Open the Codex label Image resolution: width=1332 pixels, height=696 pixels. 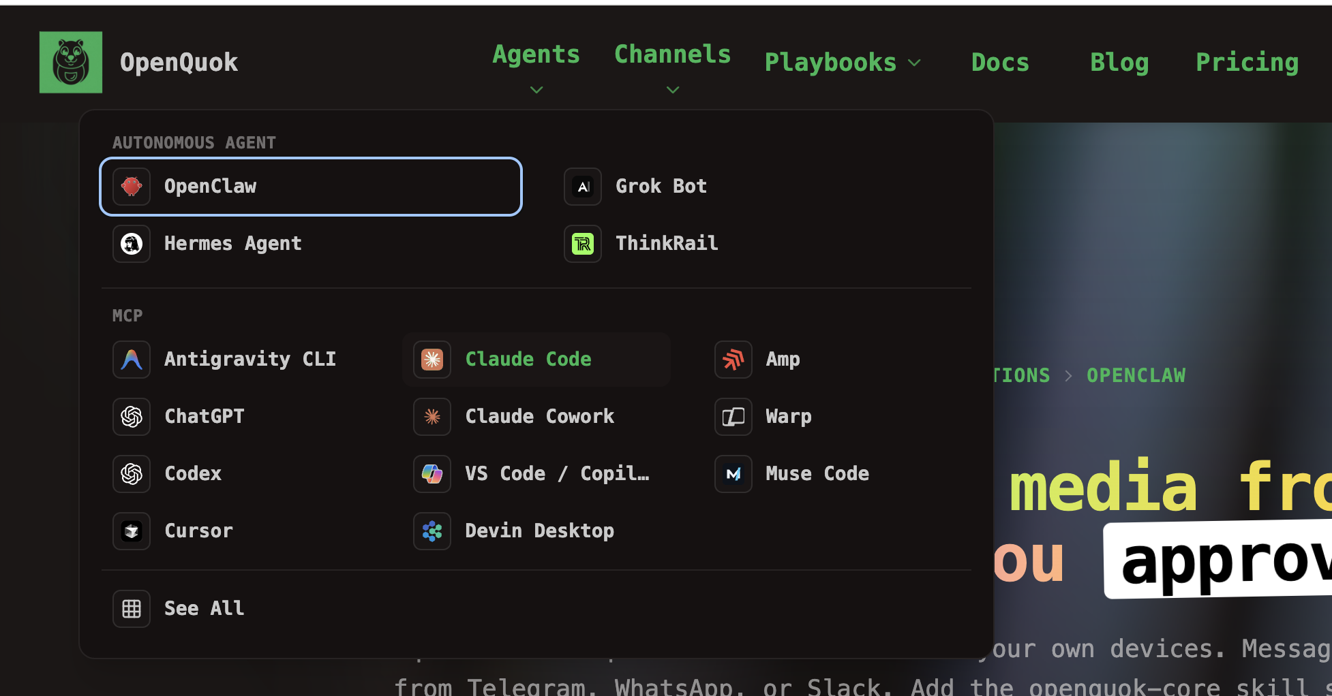193,474
